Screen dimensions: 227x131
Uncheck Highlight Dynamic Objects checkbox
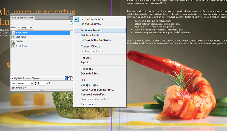(x=12, y=78)
